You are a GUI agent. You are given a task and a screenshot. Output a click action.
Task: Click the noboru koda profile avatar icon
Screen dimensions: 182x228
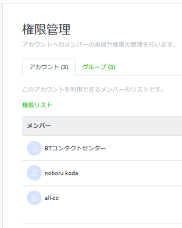tap(34, 173)
